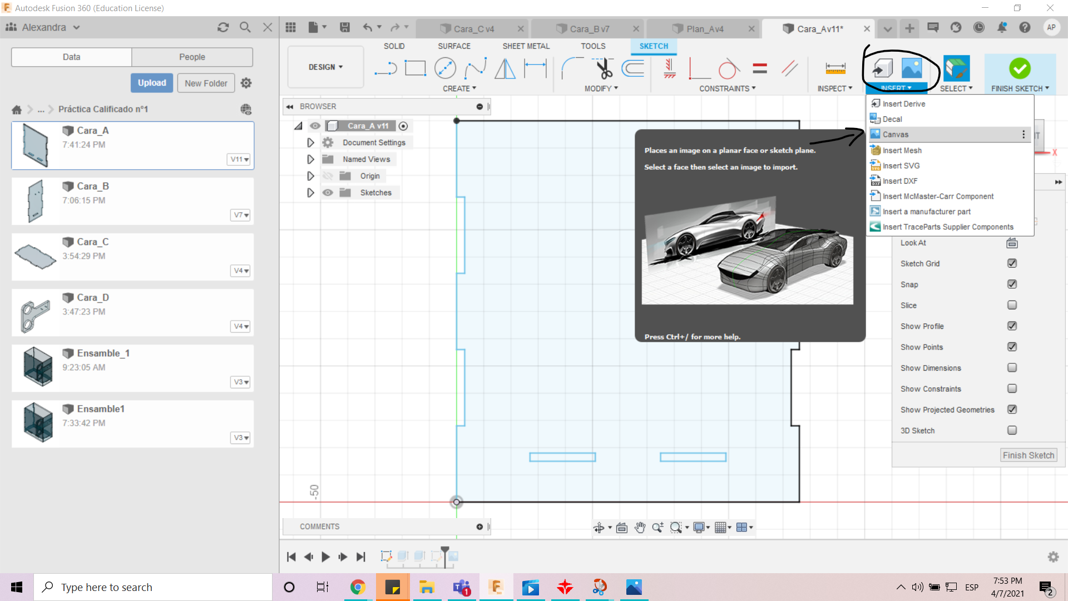1068x601 pixels.
Task: Select the center diameter Circle tool
Action: coord(445,68)
